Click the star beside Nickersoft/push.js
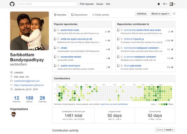This screenshot has height=134, width=187. coord(172,41)
